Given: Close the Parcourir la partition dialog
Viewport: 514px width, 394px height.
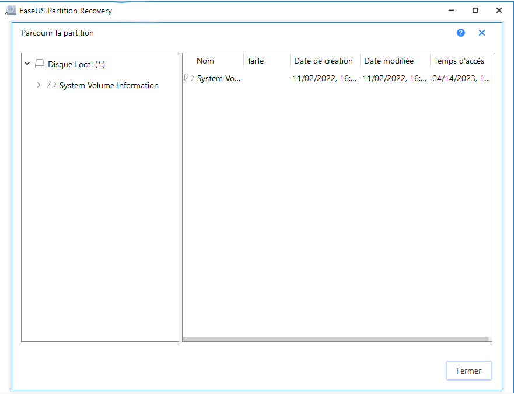Looking at the screenshot, I should click(x=481, y=33).
